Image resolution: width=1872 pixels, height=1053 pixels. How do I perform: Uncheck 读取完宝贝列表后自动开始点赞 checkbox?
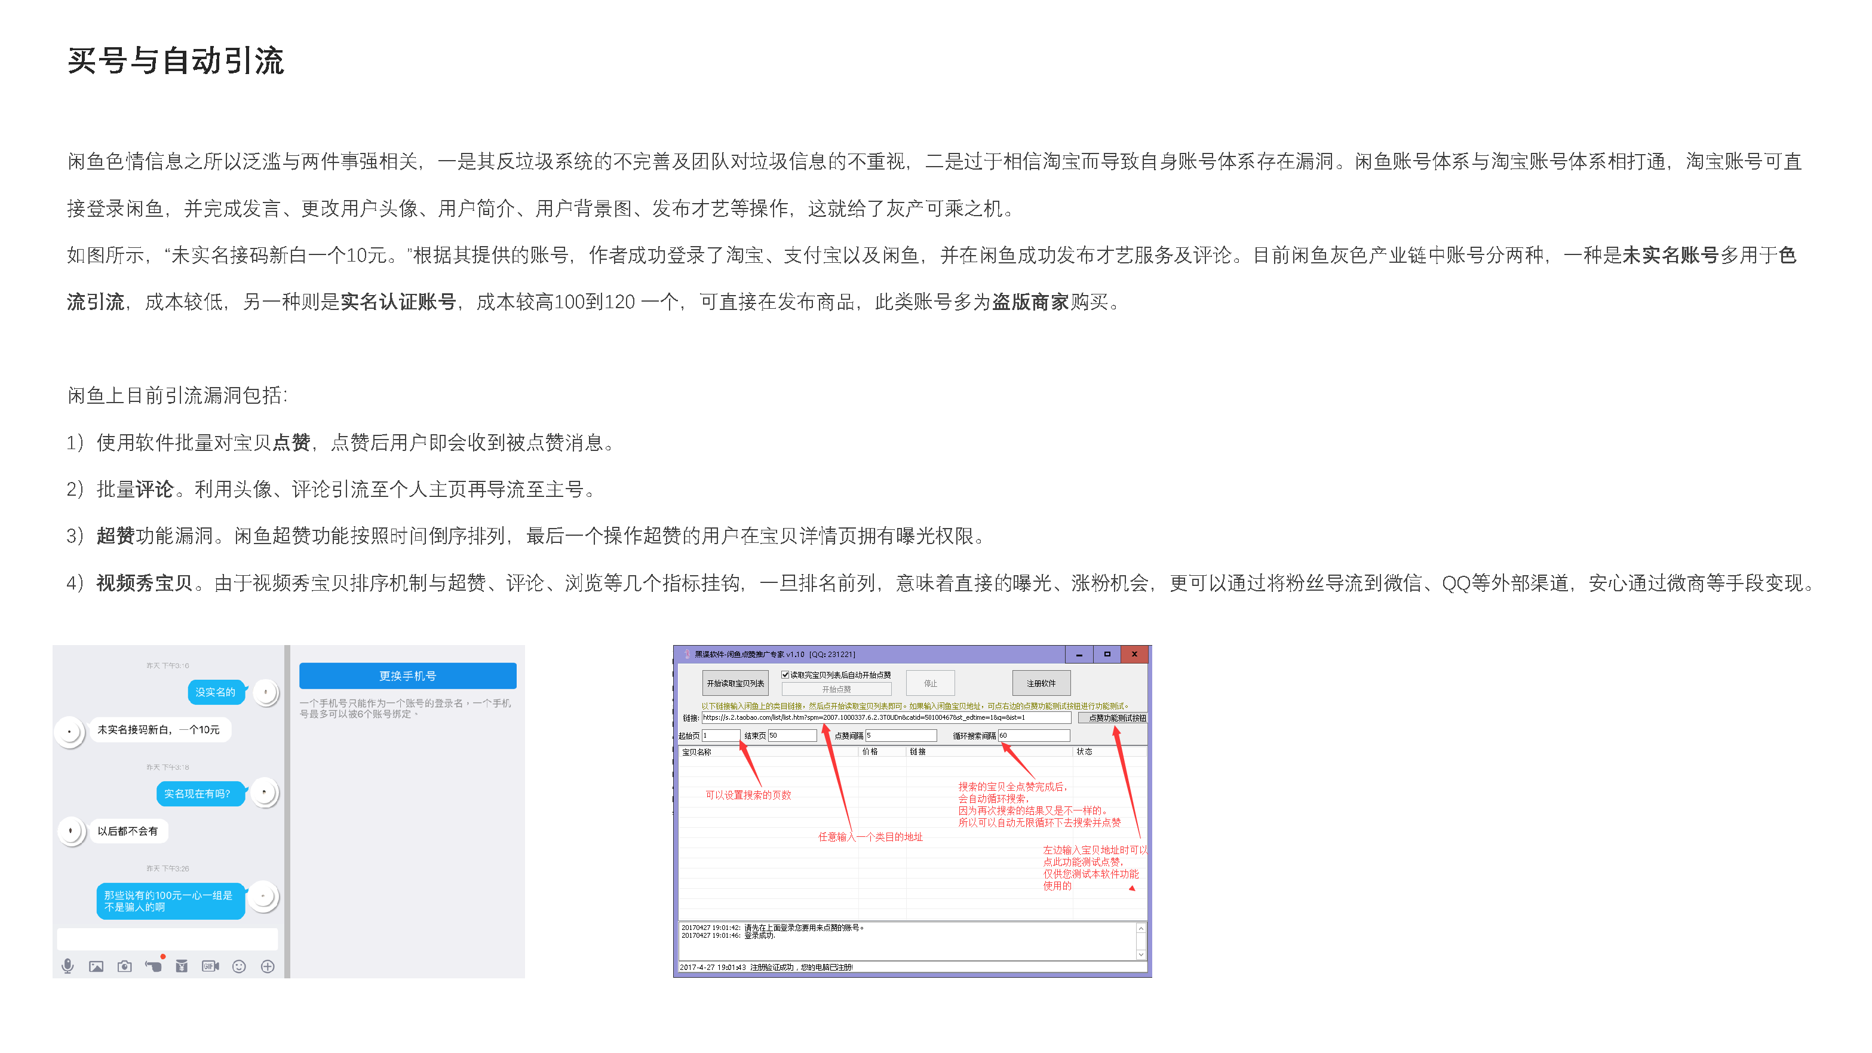pyautogui.click(x=785, y=674)
